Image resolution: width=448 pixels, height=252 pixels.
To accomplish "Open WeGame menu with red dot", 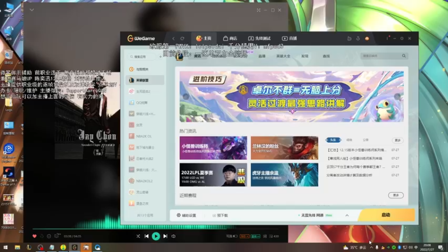I will click(388, 38).
